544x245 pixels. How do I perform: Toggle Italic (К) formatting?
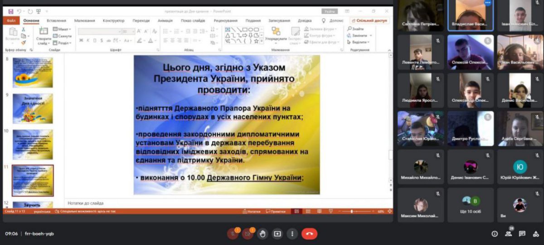coord(88,40)
